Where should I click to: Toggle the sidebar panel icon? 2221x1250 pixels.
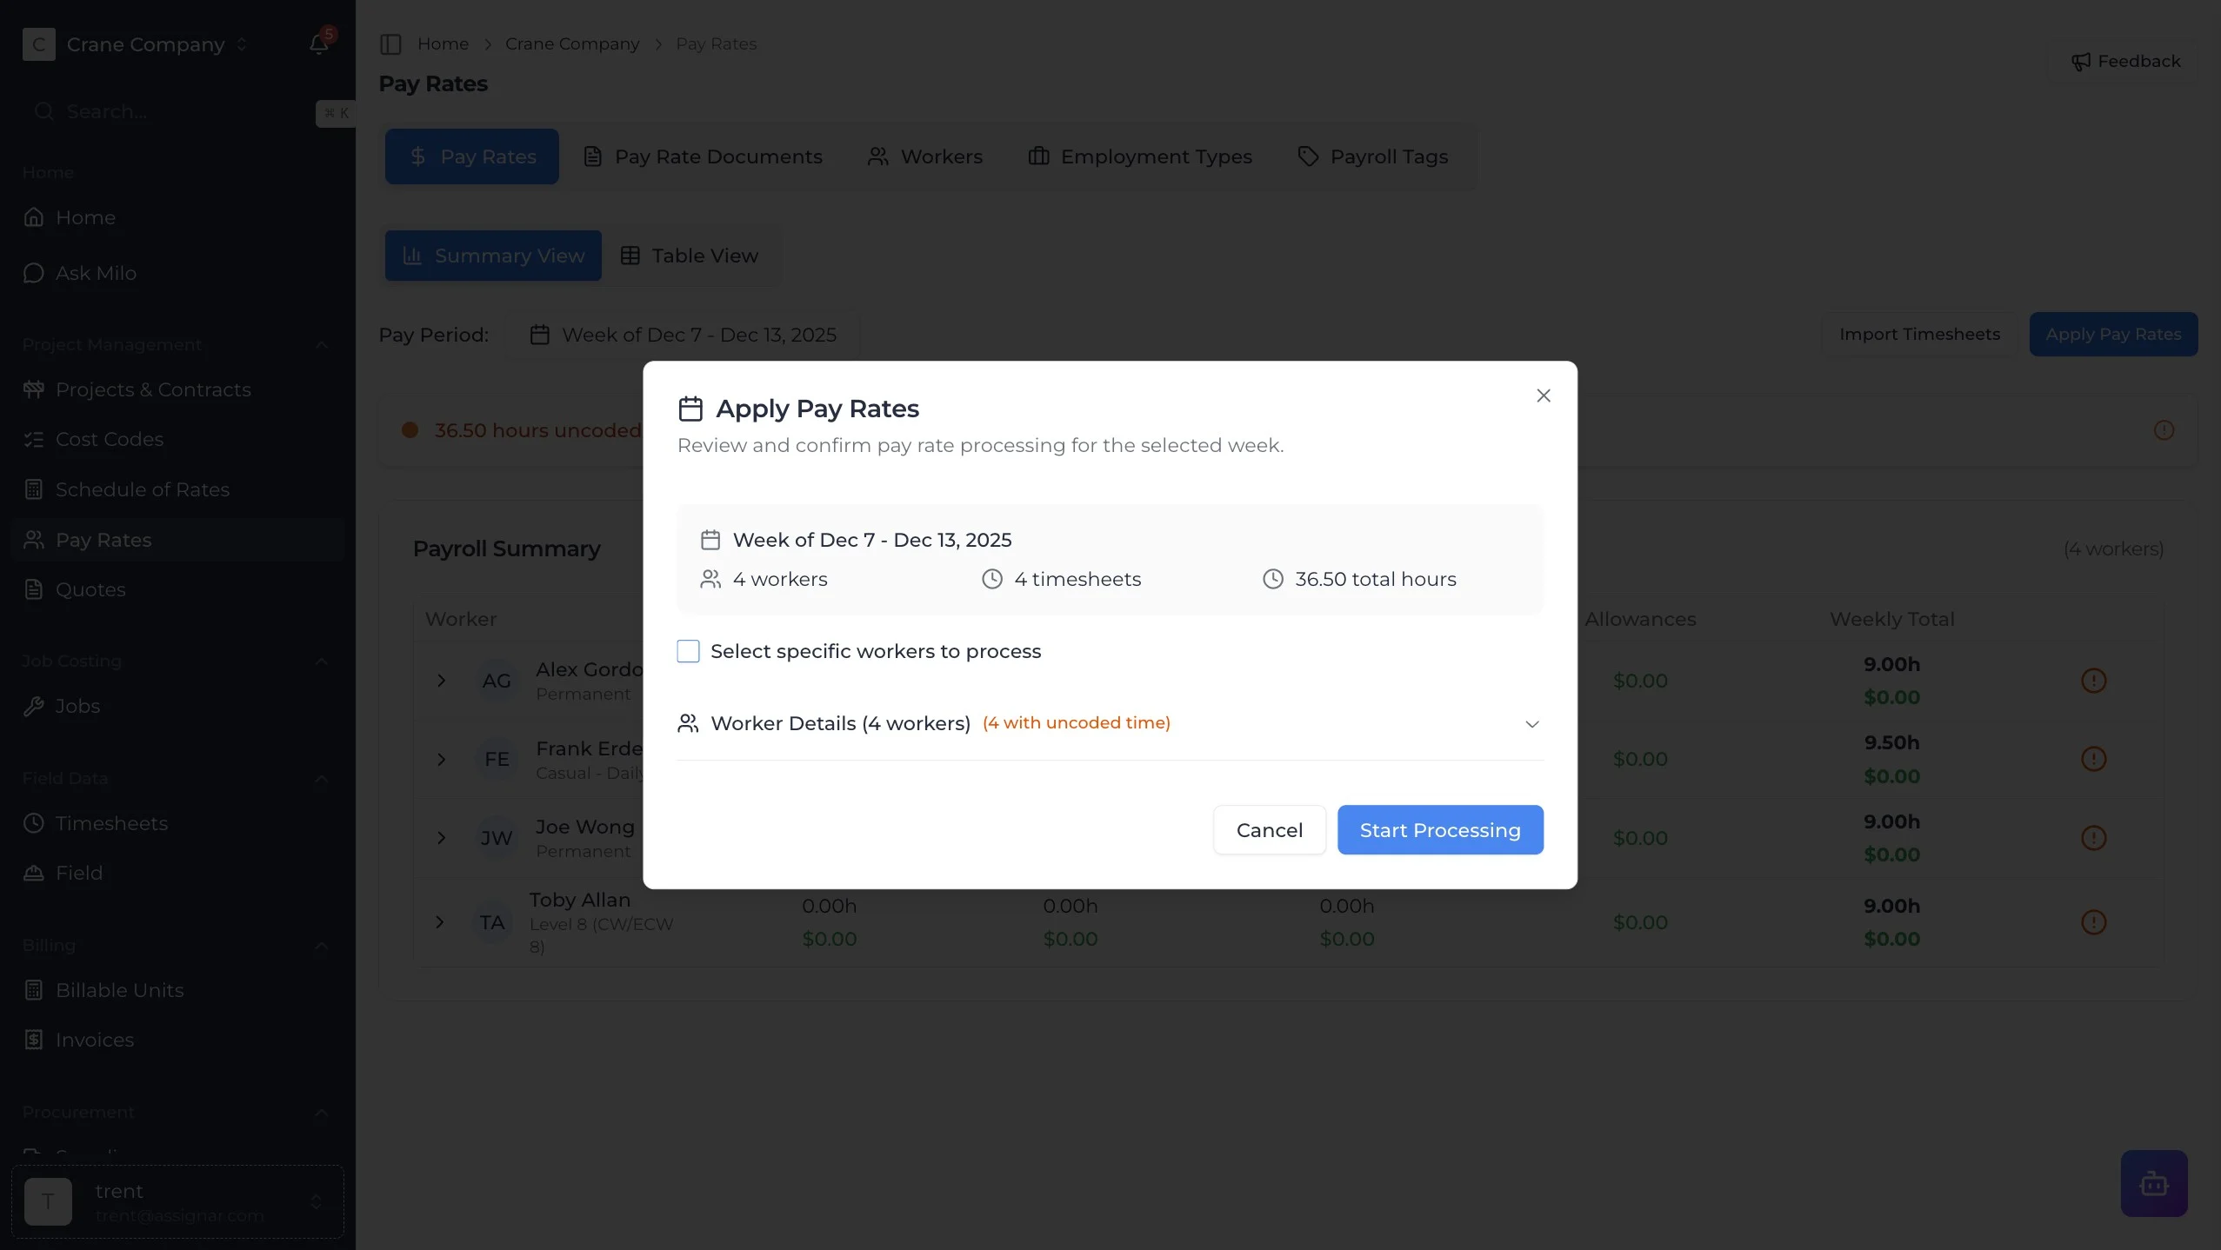(x=390, y=43)
